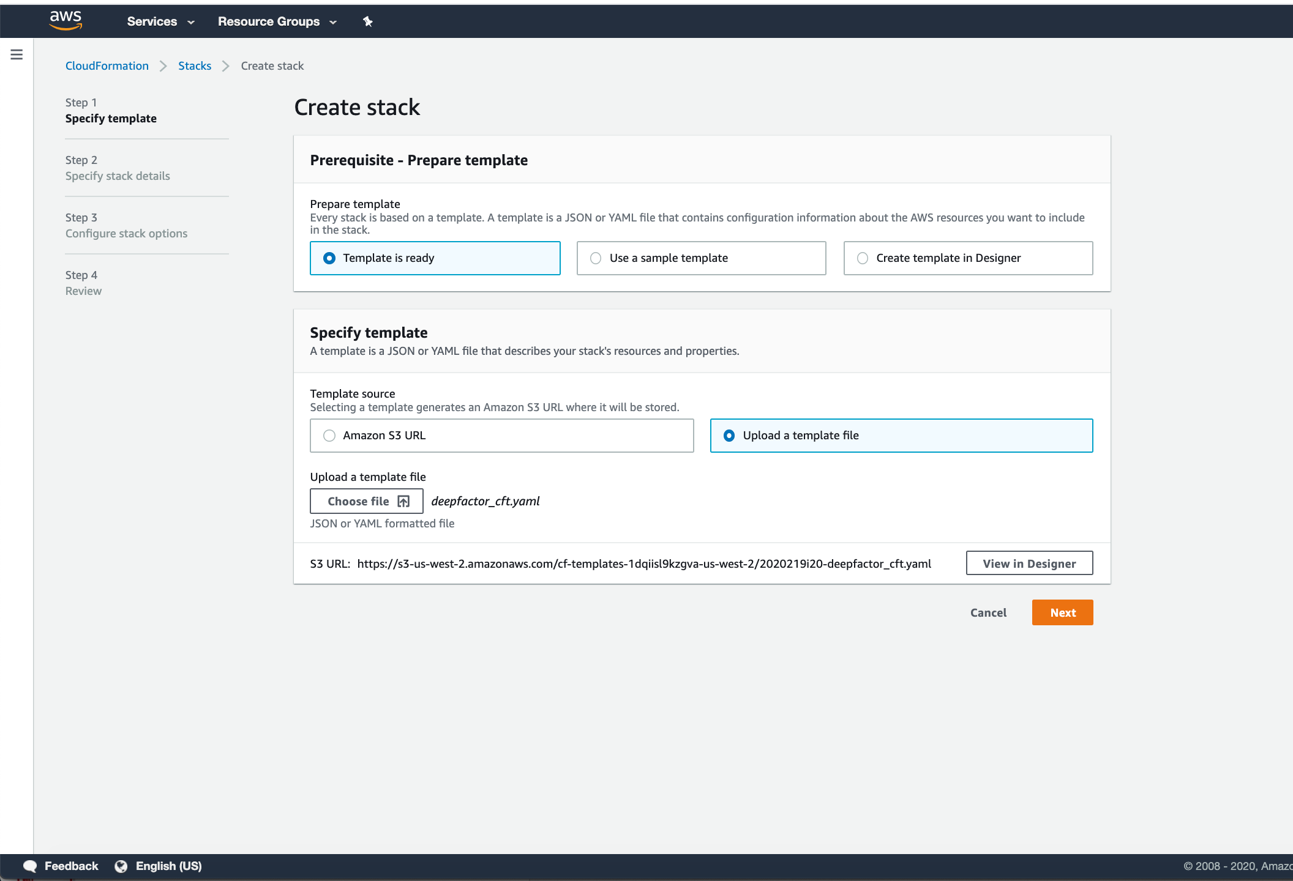
Task: Choose Upload a template file source
Action: [x=901, y=436]
